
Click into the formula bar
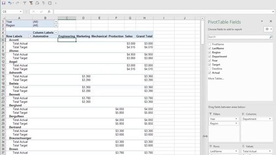pyautogui.click(x=163, y=12)
